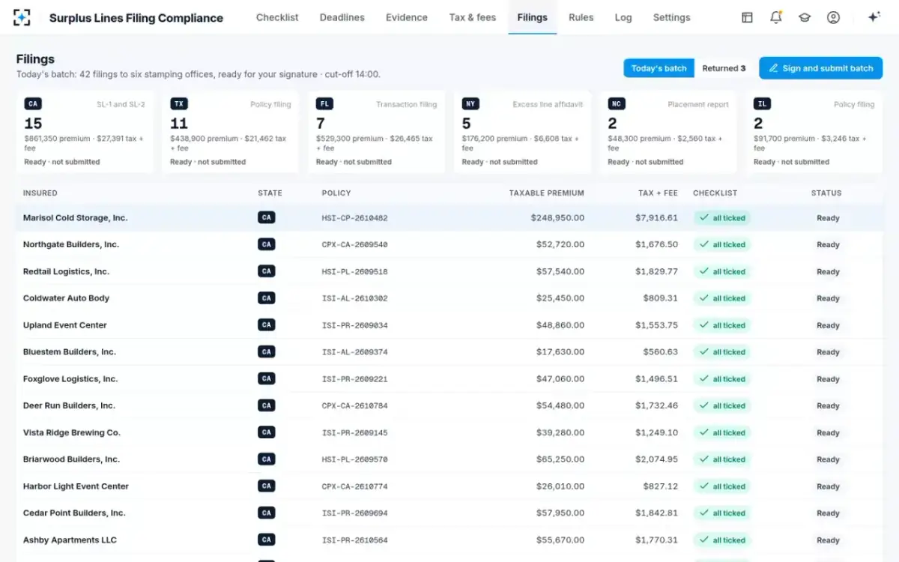This screenshot has width=899, height=562.
Task: Click the app logo icon
Action: coord(22,17)
